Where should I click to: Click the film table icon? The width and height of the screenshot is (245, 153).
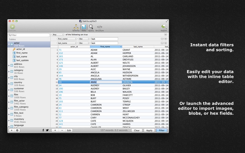click(12, 96)
